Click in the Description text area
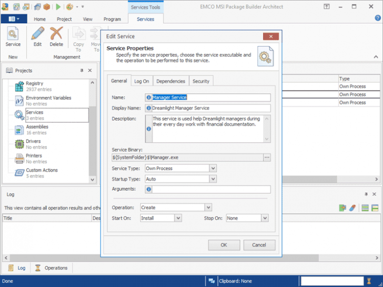The height and width of the screenshot is (287, 383). [208, 129]
